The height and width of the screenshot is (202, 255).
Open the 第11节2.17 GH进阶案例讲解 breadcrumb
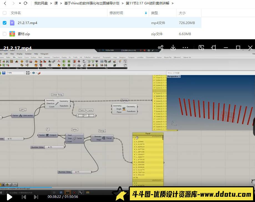pos(148,3)
